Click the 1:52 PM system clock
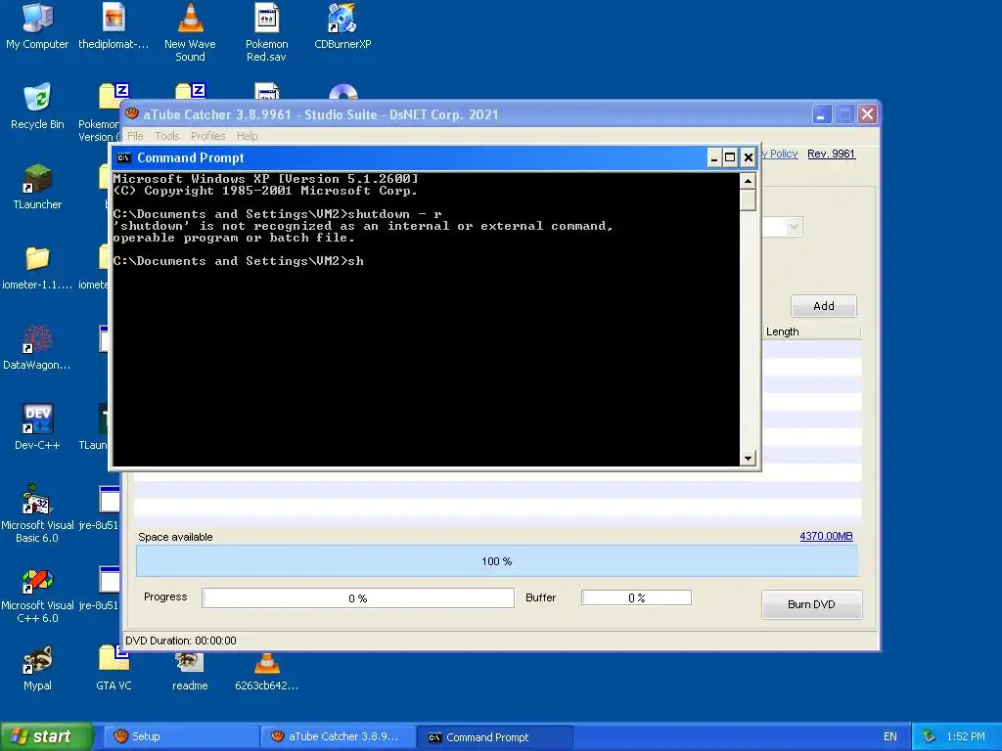 coord(966,736)
